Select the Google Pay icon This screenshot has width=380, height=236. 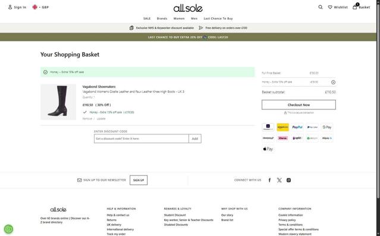click(326, 127)
